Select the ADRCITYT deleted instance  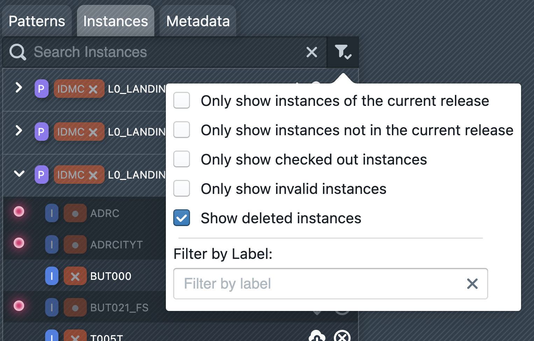coord(116,245)
